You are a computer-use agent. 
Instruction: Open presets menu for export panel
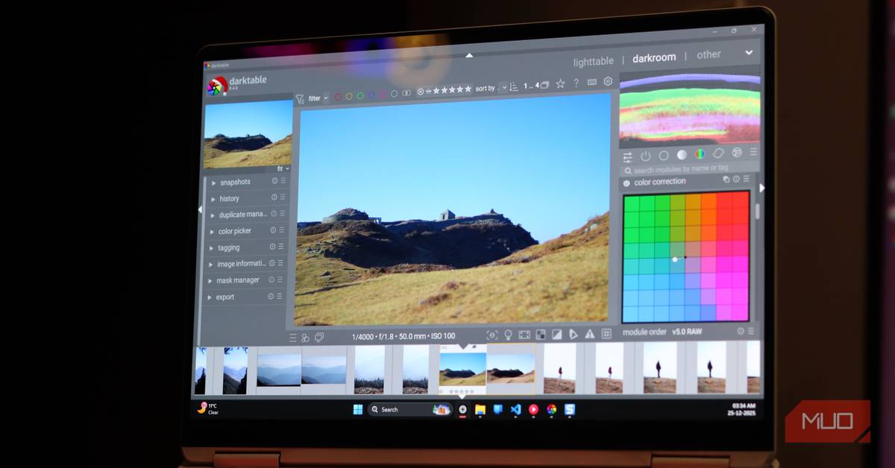point(280,296)
